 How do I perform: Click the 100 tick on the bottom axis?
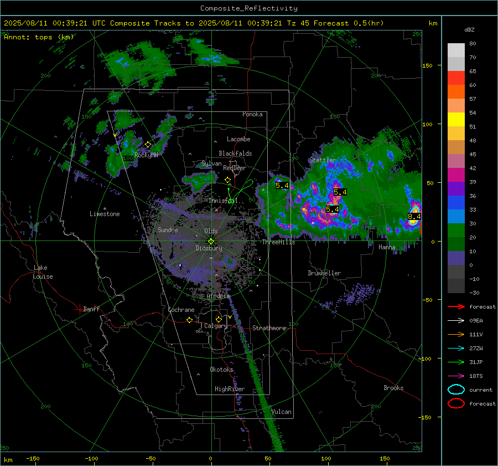[326, 458]
